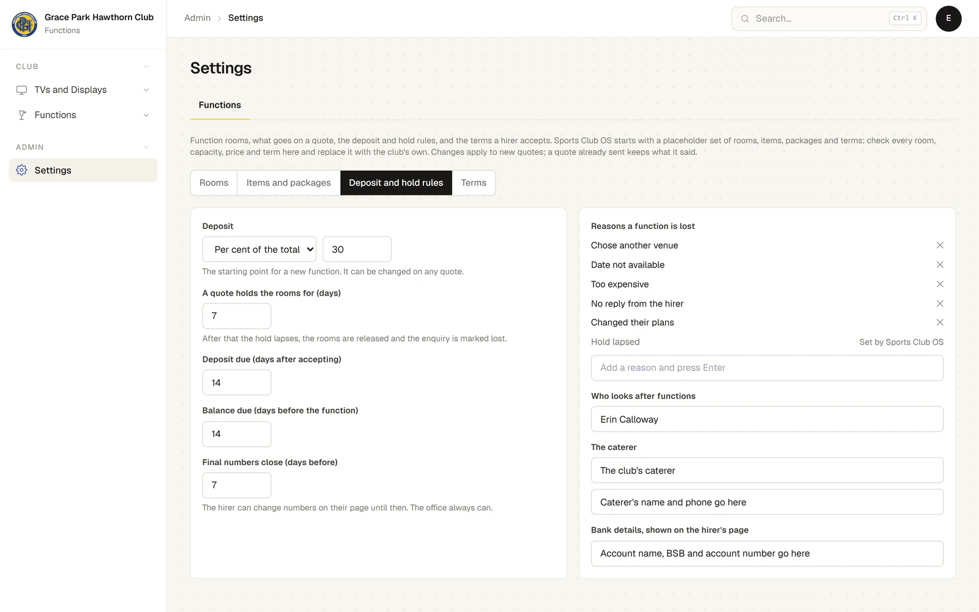Switch to the Rooms tab
Image resolution: width=979 pixels, height=612 pixels.
214,183
